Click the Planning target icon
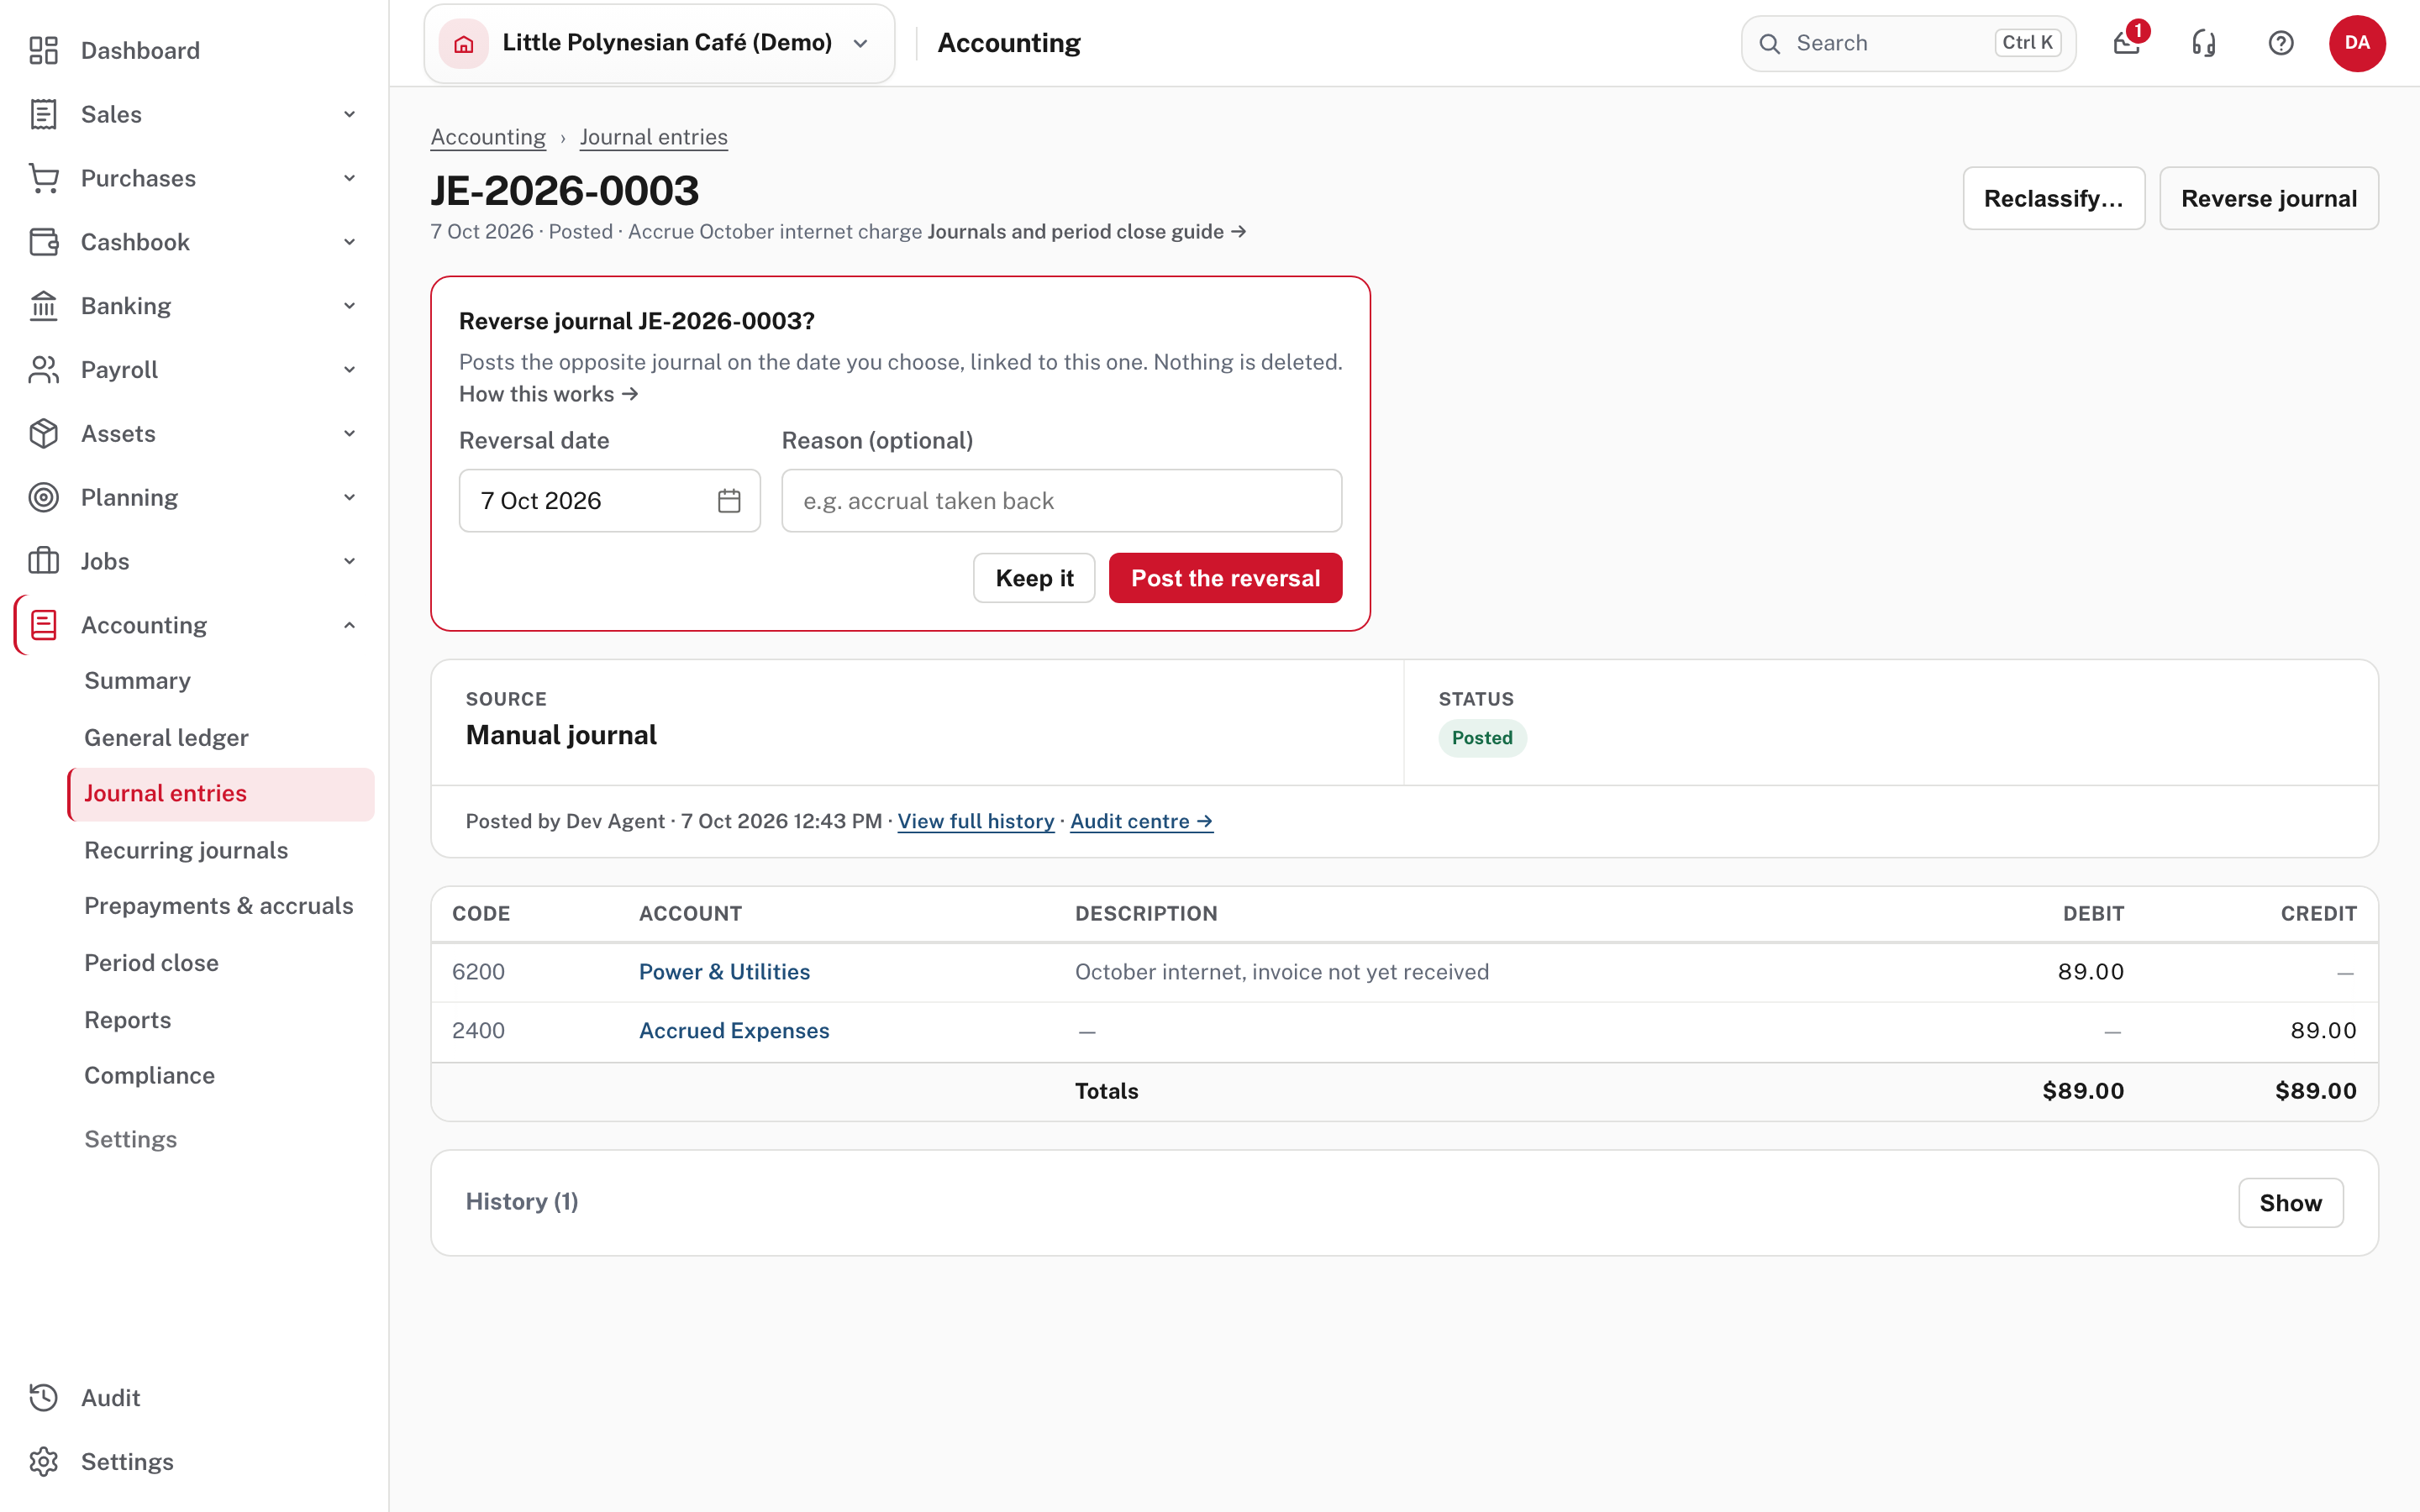 (x=43, y=498)
